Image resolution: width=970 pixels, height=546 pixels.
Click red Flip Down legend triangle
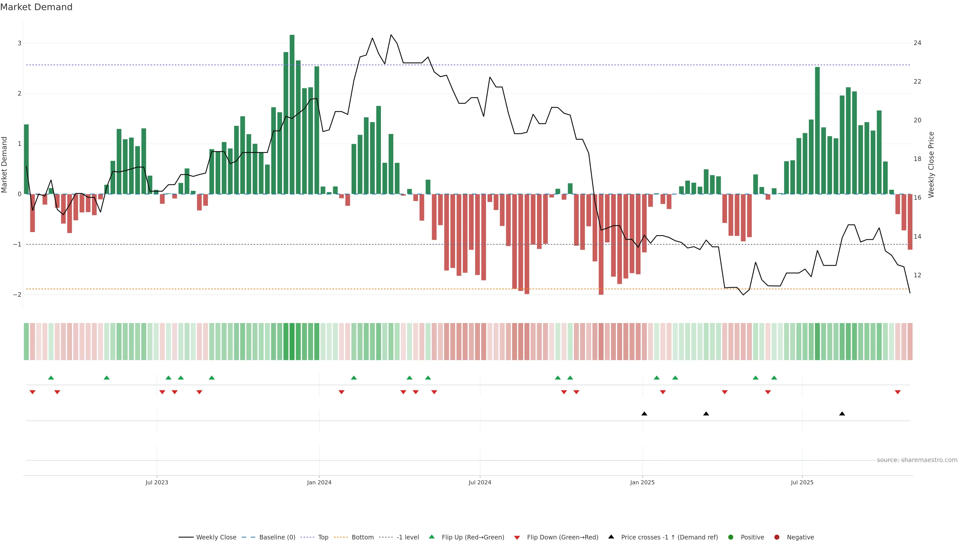click(x=517, y=537)
